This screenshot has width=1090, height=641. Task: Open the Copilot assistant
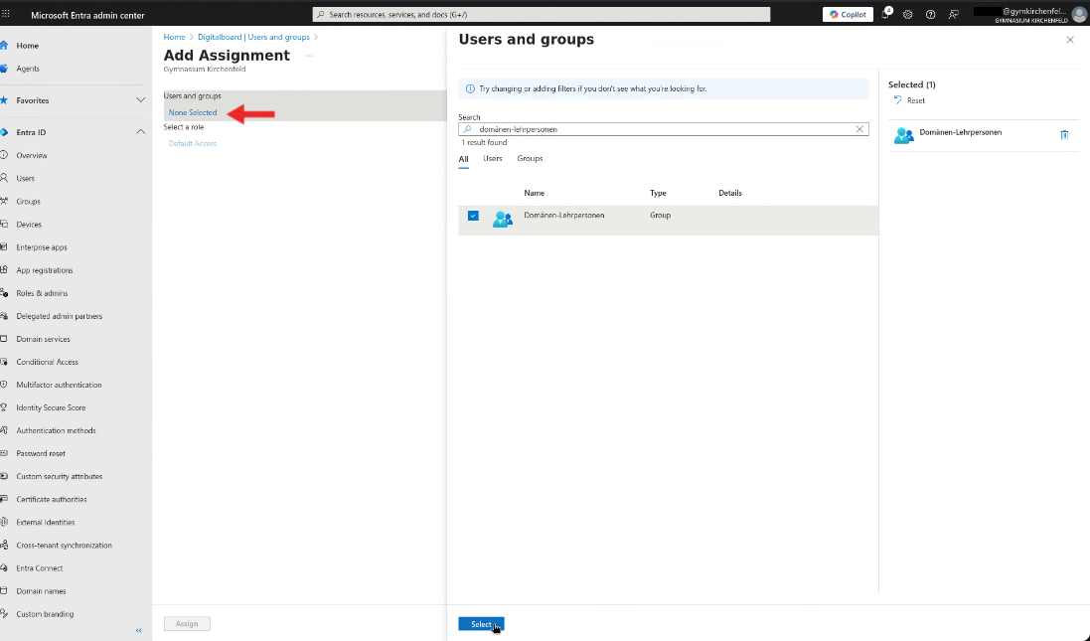click(x=846, y=14)
